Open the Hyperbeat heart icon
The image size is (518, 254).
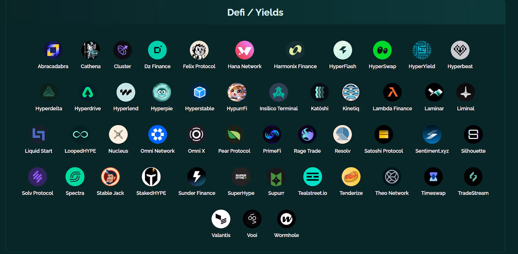(x=460, y=50)
